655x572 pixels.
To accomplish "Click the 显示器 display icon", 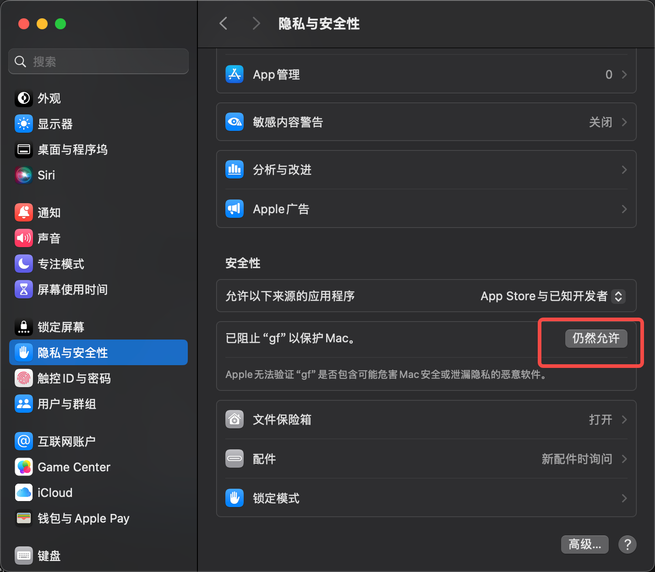I will pyautogui.click(x=24, y=124).
